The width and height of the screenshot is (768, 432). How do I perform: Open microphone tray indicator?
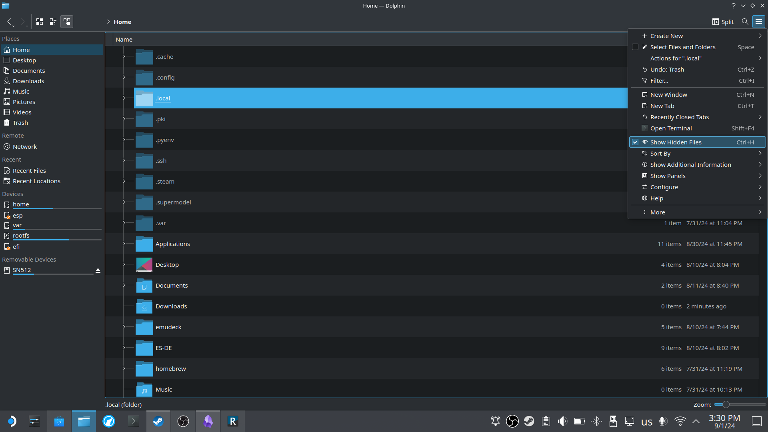(x=663, y=421)
